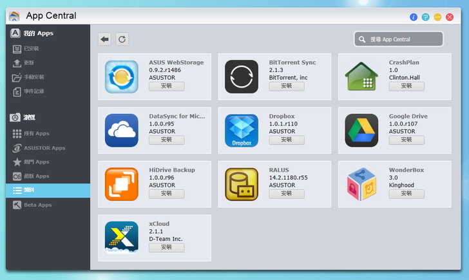Click the teal help icon in title bar
Screen dimensions: 469x280
click(x=425, y=17)
